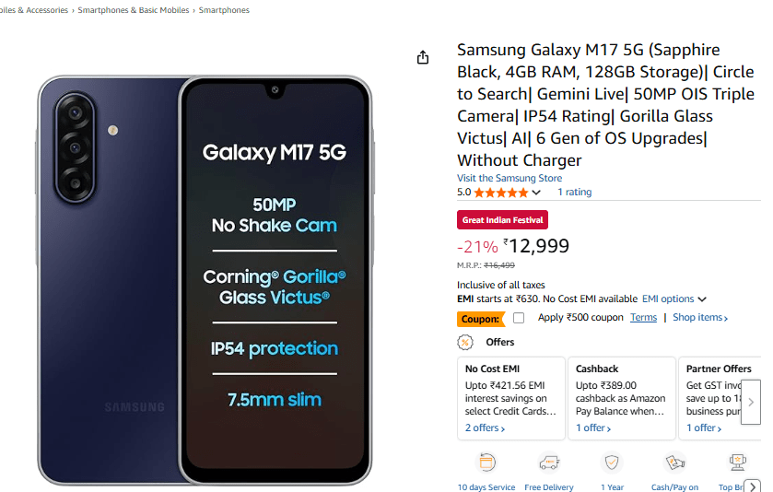
Task: Open the EMI options dropdown
Action: pos(674,299)
